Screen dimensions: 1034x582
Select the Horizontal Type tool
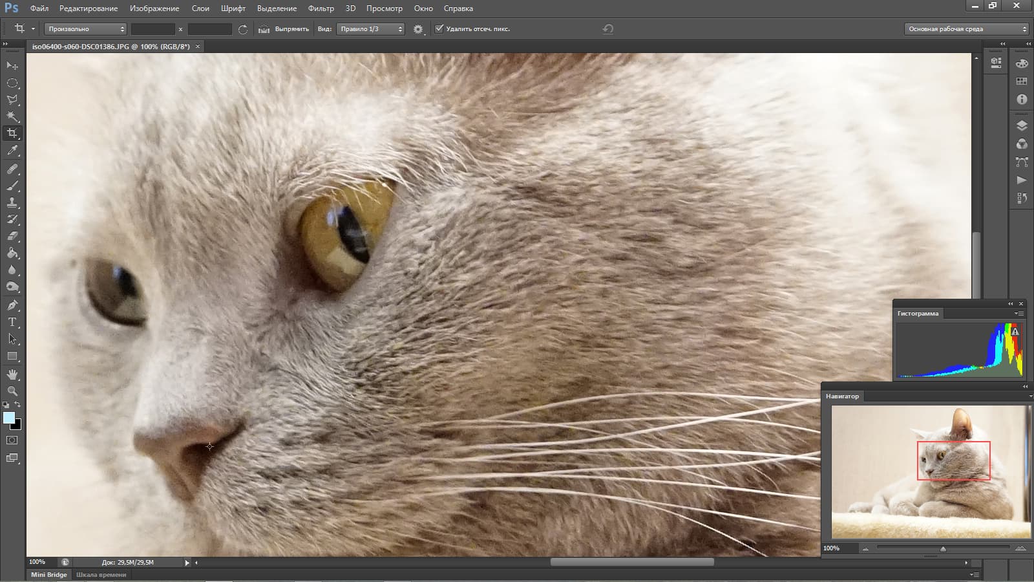[x=12, y=322]
